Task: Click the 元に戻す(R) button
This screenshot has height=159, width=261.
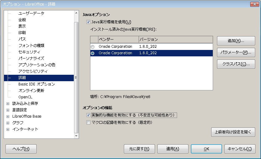Action: point(139,149)
